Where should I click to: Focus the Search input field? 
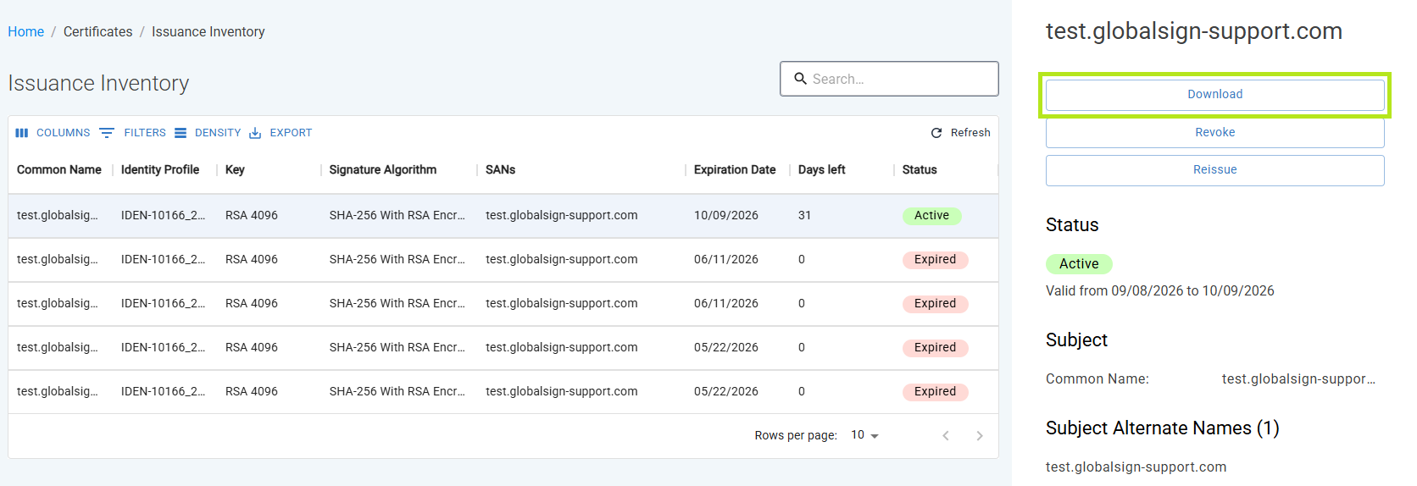(x=889, y=79)
